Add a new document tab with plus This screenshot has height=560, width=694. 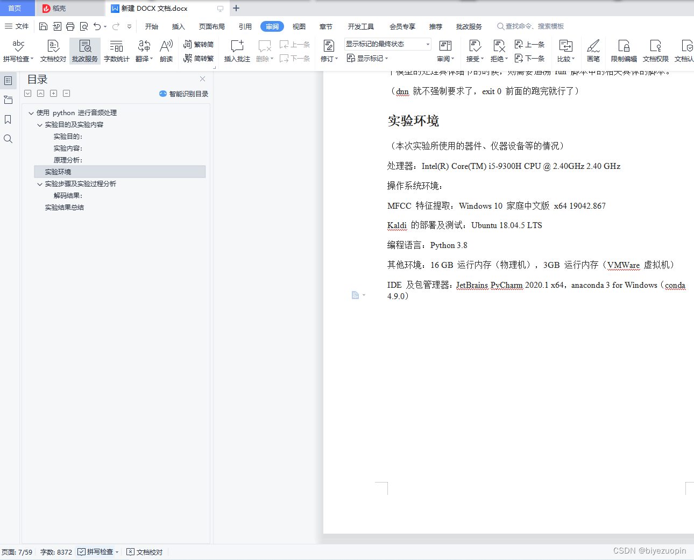tap(236, 8)
